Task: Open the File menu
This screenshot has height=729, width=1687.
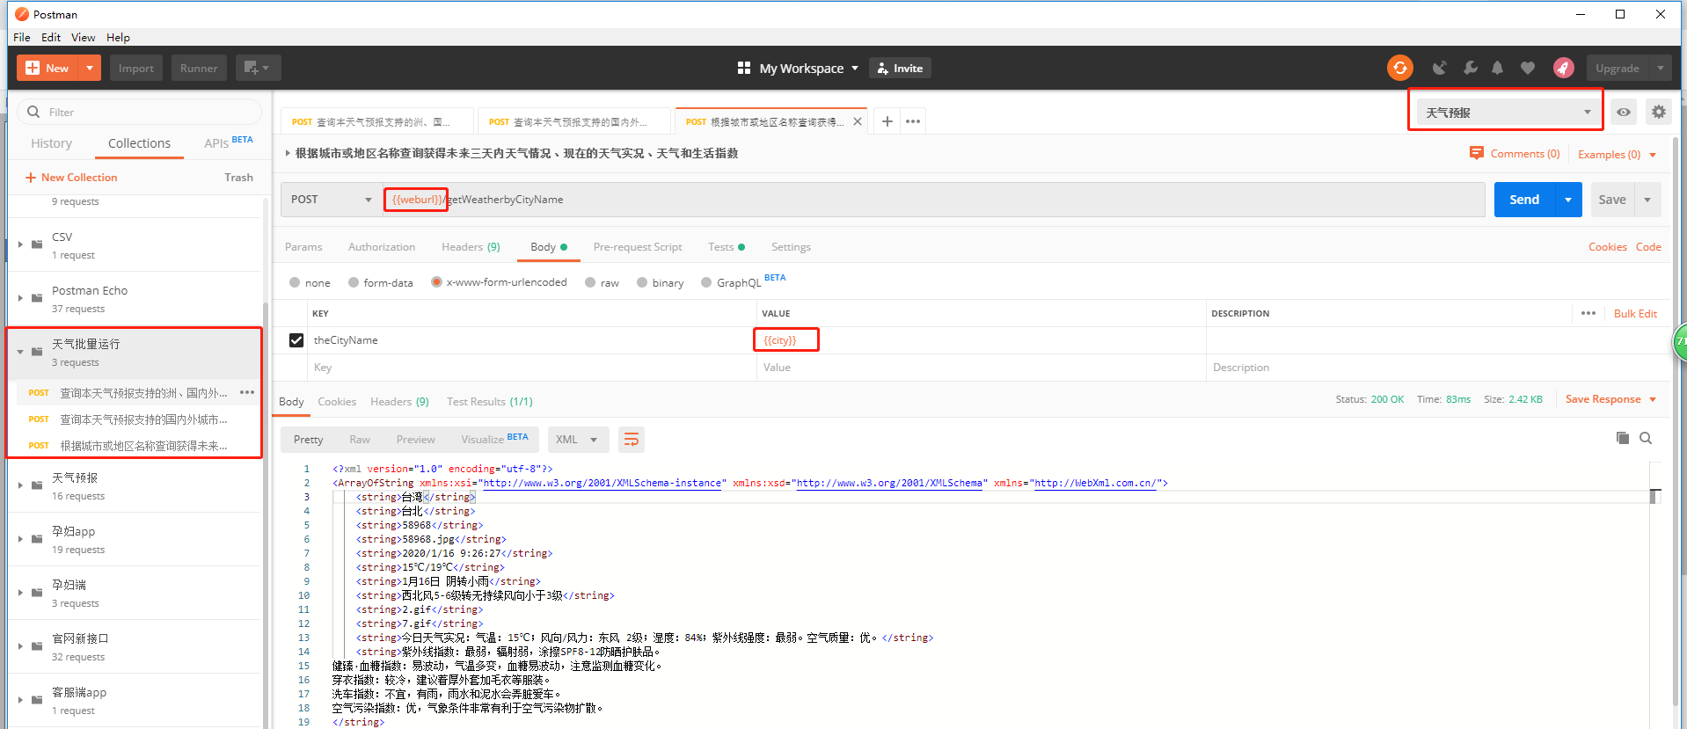Action: [22, 37]
